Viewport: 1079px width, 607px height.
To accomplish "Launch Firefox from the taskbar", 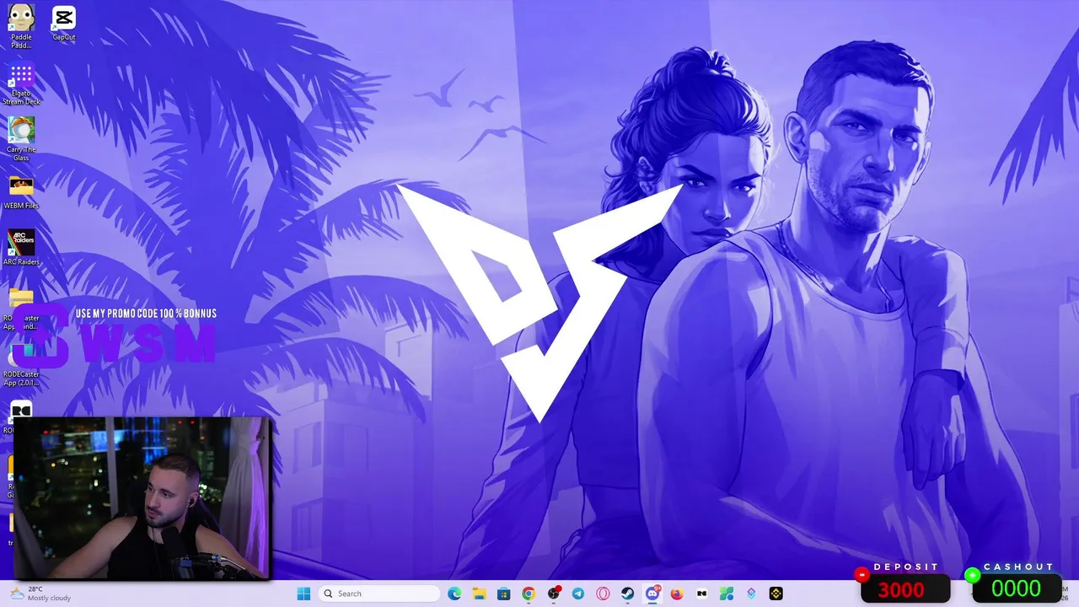I will pyautogui.click(x=677, y=594).
